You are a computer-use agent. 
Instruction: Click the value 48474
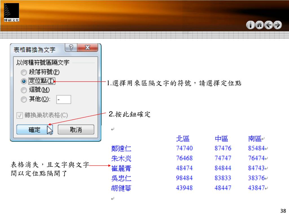point(184,168)
